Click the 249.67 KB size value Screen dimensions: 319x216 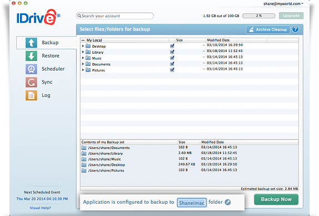pos(187,164)
